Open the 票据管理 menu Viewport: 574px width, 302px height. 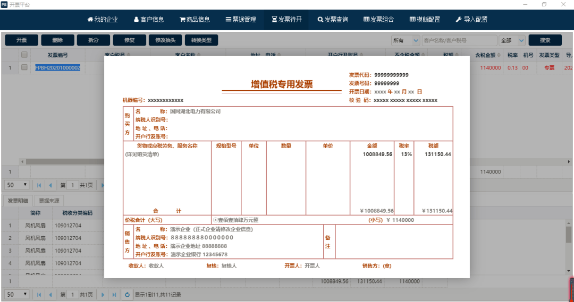click(241, 20)
